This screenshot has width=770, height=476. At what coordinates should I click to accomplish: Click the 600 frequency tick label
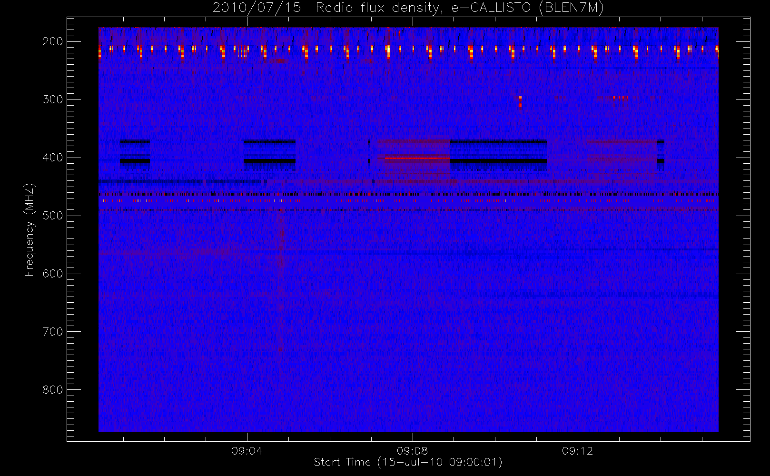click(53, 274)
